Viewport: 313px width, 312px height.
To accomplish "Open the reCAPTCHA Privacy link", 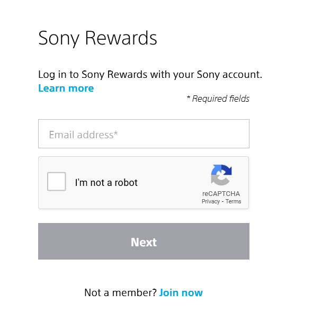I will (x=211, y=201).
